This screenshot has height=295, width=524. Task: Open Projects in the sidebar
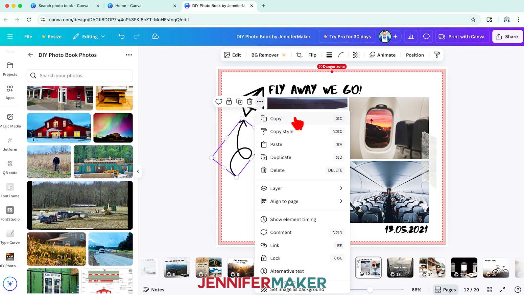tap(10, 69)
